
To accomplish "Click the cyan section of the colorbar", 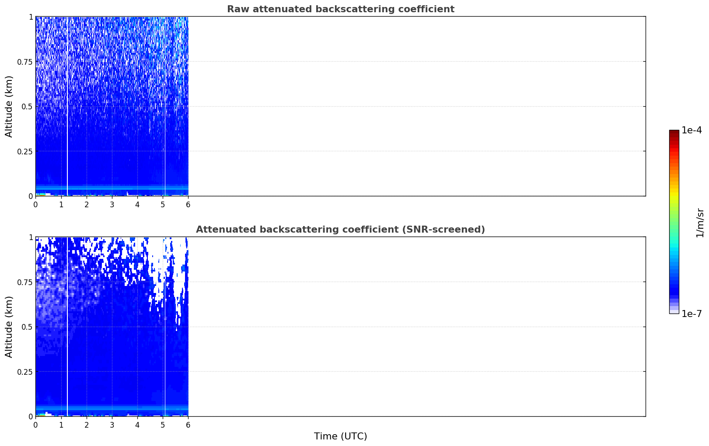I will (x=674, y=249).
